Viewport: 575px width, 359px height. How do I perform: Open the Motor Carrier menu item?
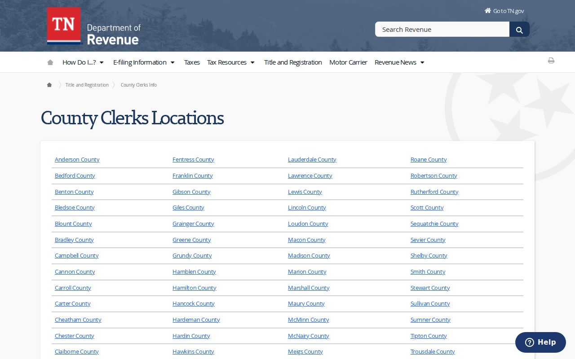click(x=348, y=62)
